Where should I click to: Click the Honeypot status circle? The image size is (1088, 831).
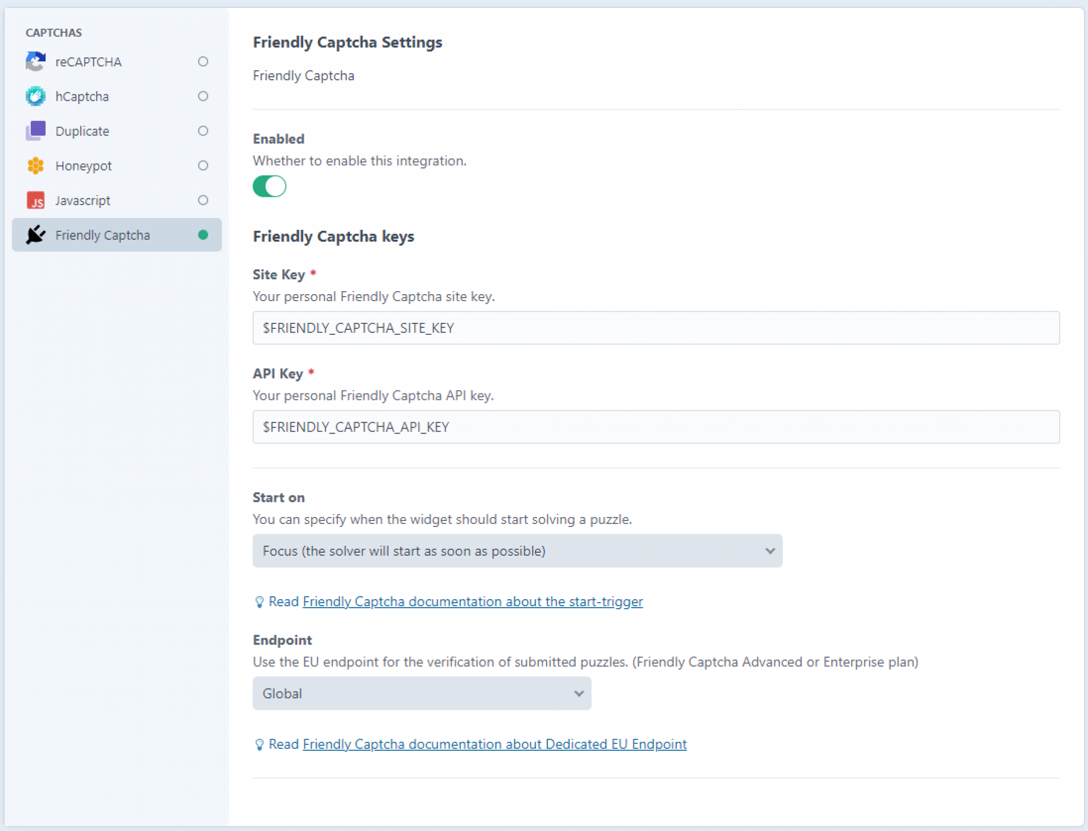203,165
